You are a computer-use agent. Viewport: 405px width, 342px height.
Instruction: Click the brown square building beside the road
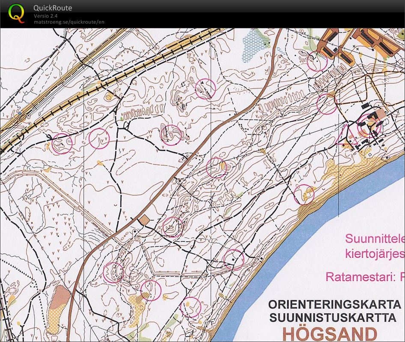point(145,220)
